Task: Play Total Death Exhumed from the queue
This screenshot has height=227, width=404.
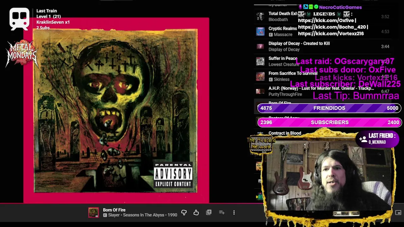Action: coord(283,14)
